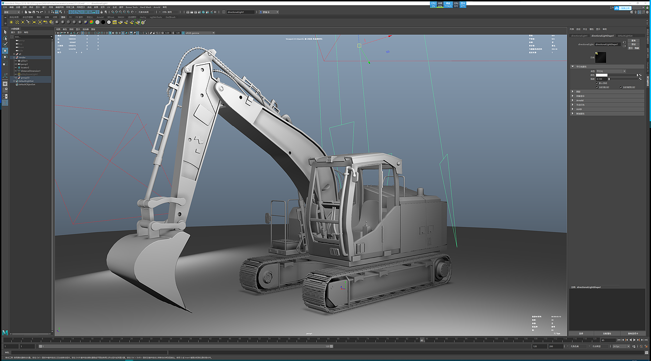Click the Play forward button on timeline
651x361 pixels.
(x=634, y=340)
